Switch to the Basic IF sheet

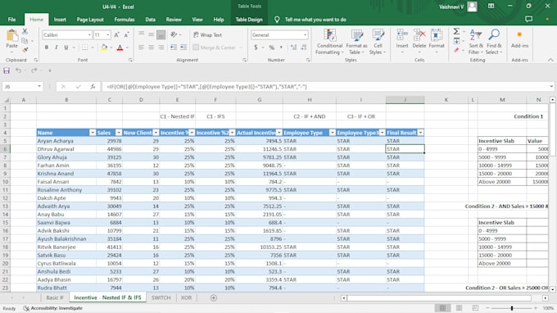pyautogui.click(x=55, y=297)
